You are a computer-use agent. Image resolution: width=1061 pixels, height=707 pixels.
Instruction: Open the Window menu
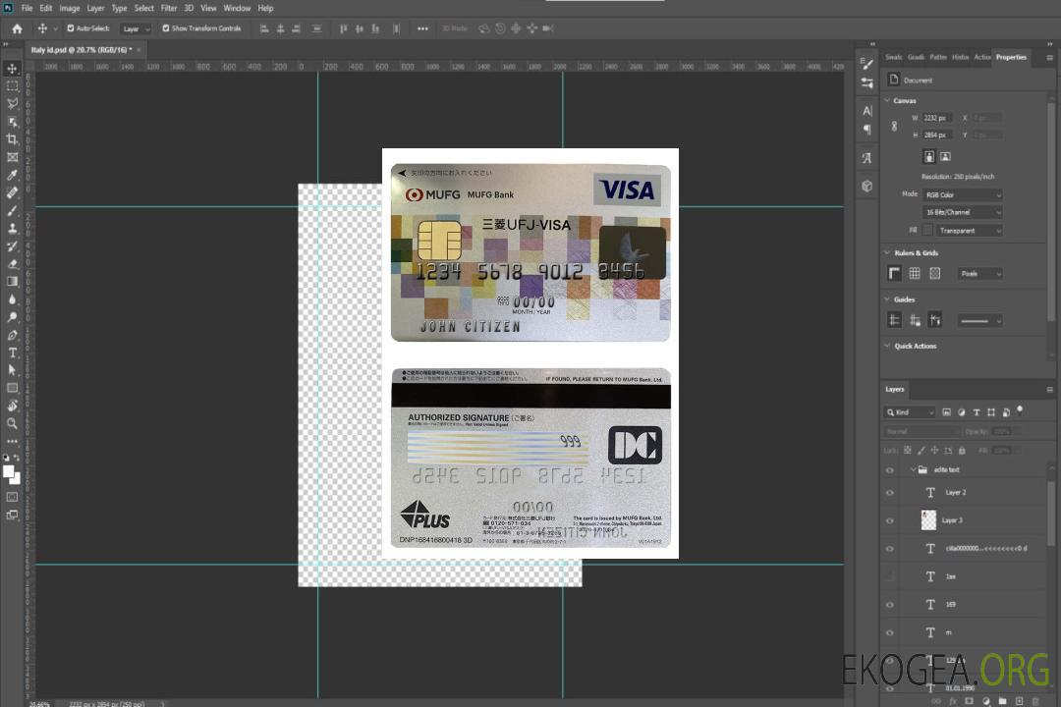click(x=237, y=8)
